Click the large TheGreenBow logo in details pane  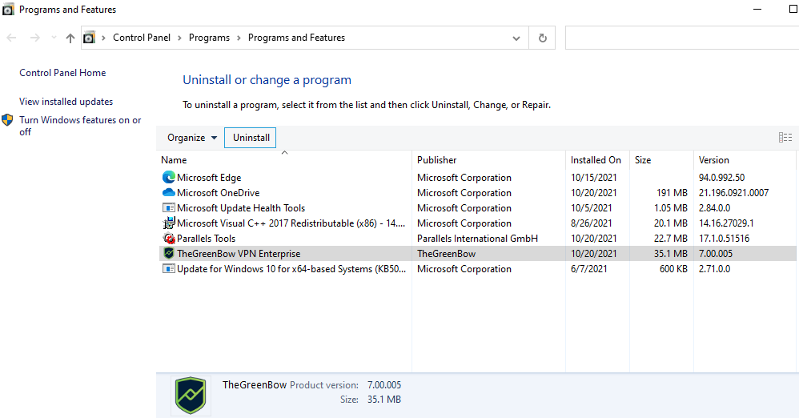point(191,395)
